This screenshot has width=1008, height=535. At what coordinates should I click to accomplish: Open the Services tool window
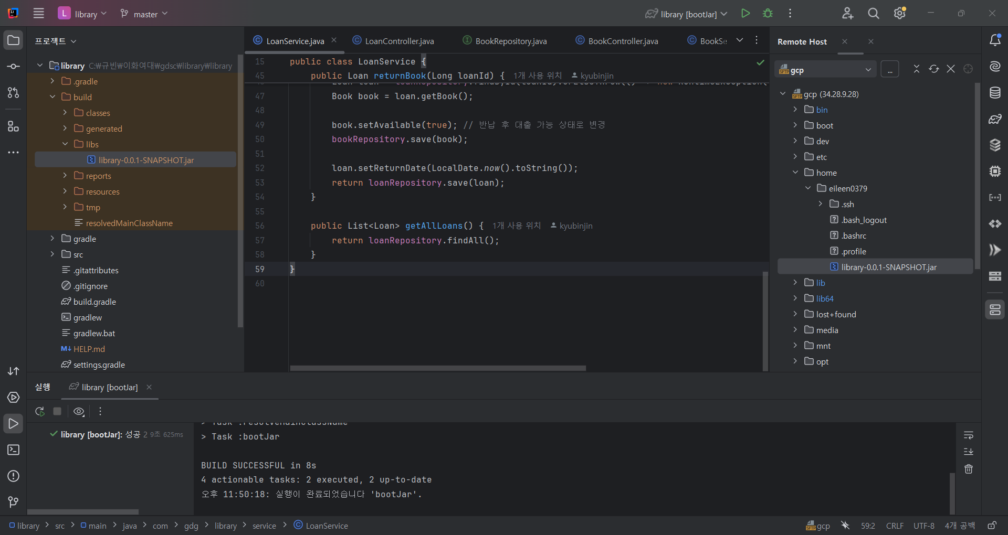tap(14, 398)
